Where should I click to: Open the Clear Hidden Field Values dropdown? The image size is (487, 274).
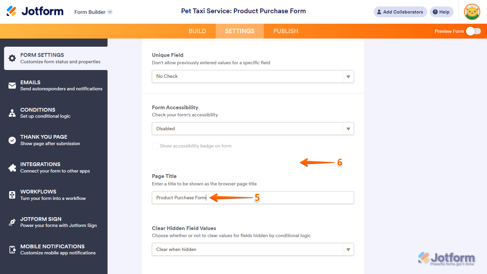(253, 249)
